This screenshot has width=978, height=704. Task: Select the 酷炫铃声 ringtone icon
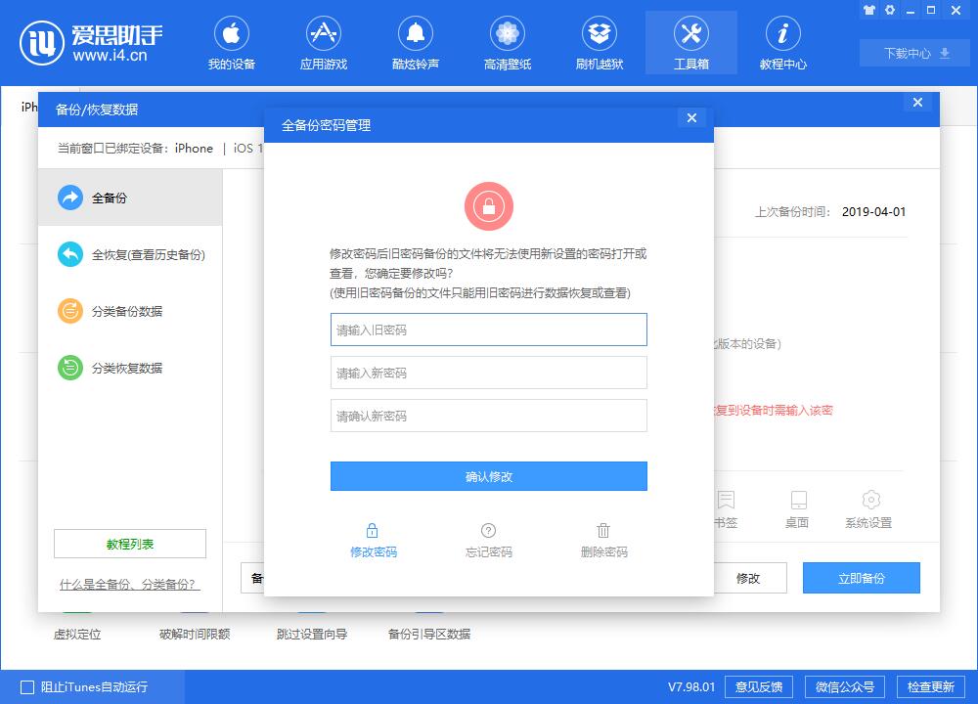[416, 42]
